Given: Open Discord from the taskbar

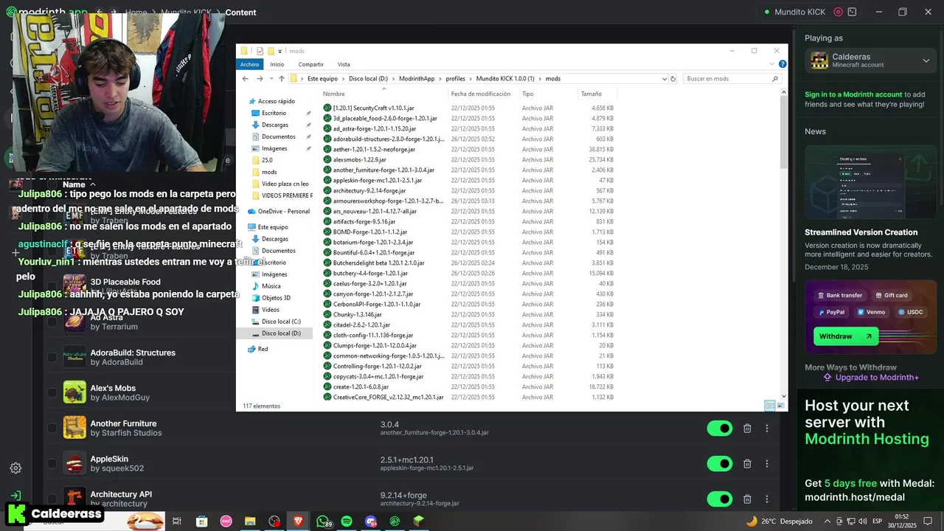Looking at the screenshot, I should coord(371,521).
